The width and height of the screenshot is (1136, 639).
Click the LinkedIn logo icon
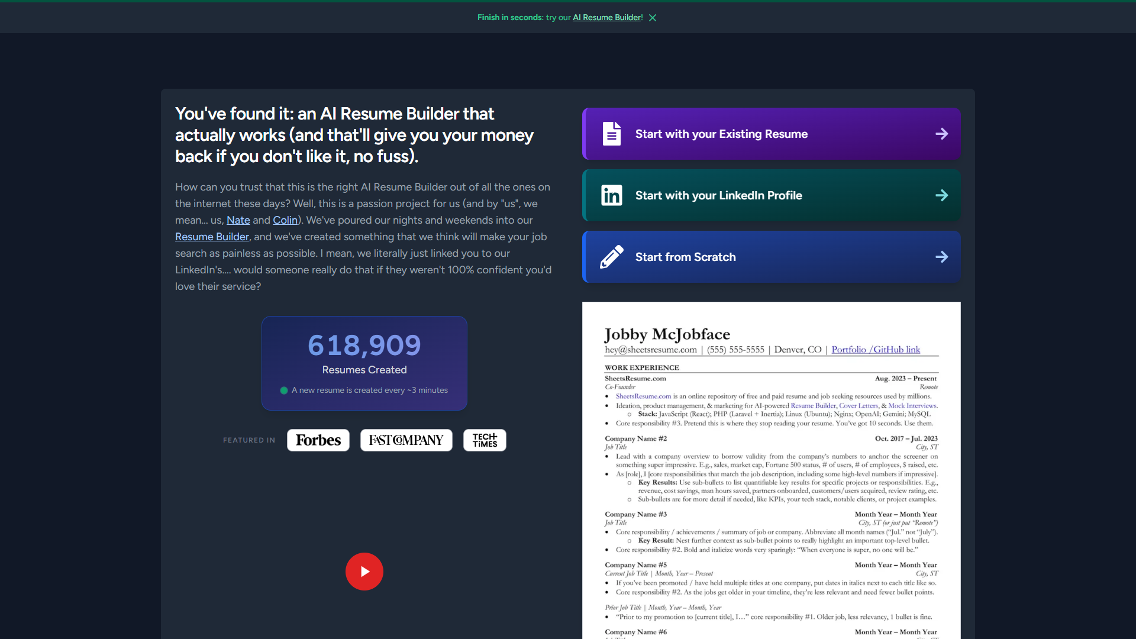point(612,195)
